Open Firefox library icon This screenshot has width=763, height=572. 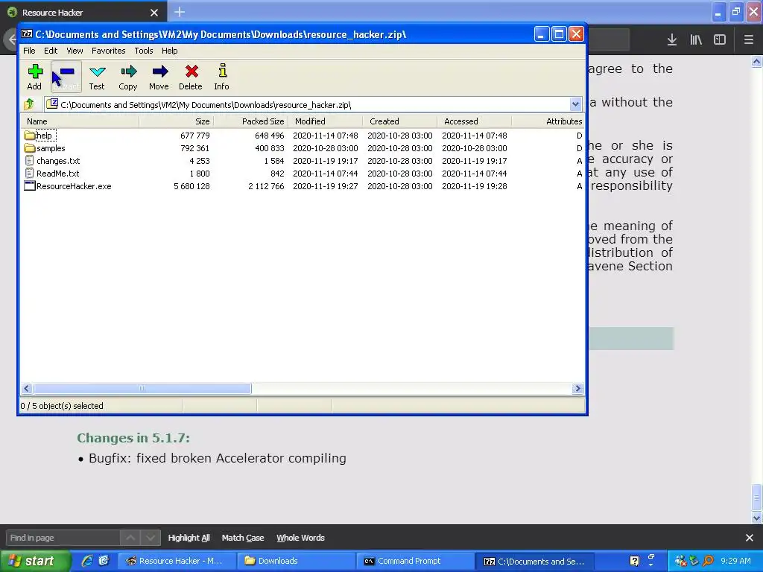696,40
